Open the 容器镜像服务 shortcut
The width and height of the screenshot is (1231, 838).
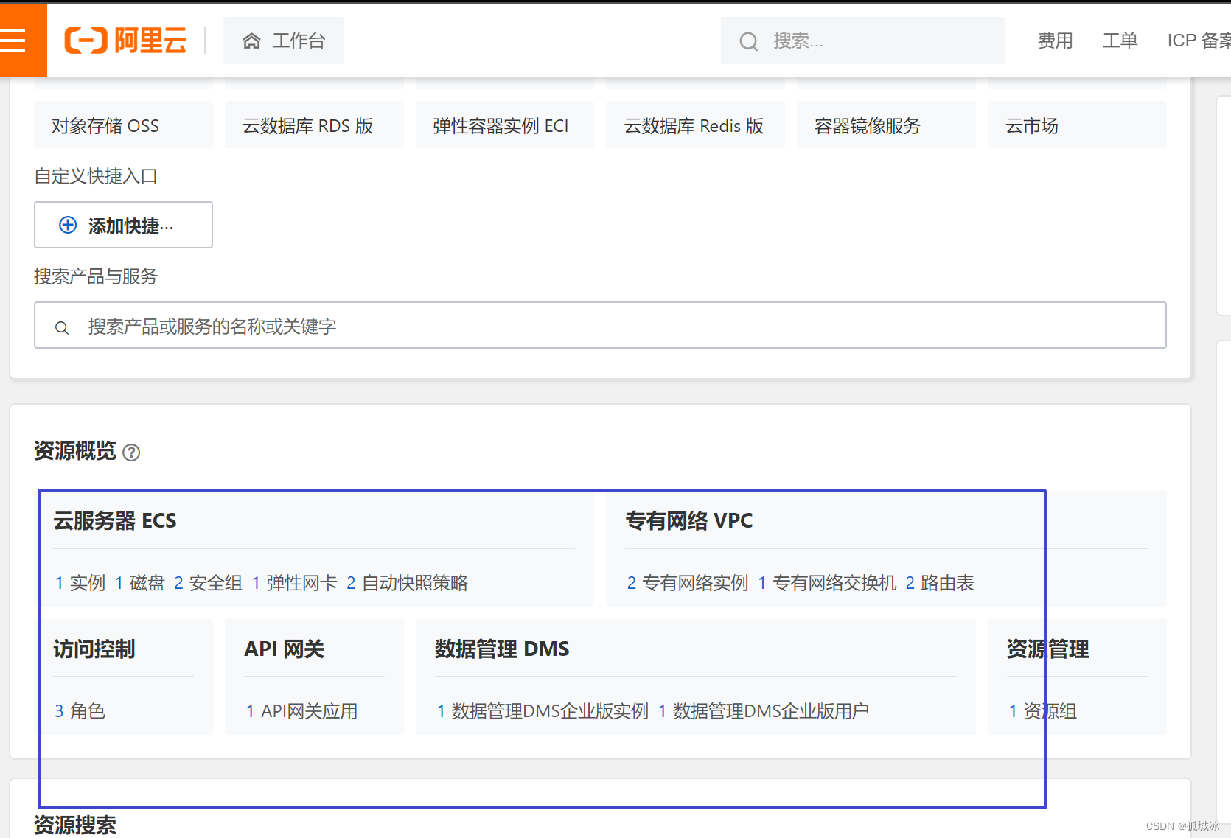[886, 125]
